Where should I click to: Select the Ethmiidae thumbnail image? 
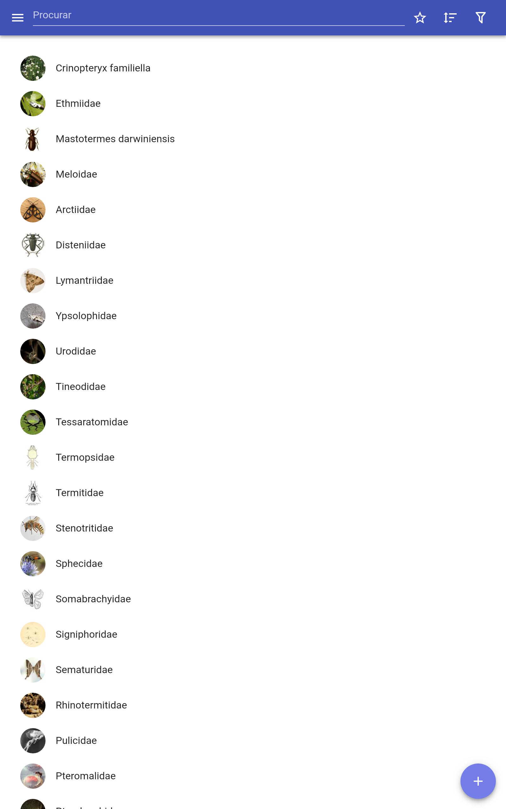point(33,104)
